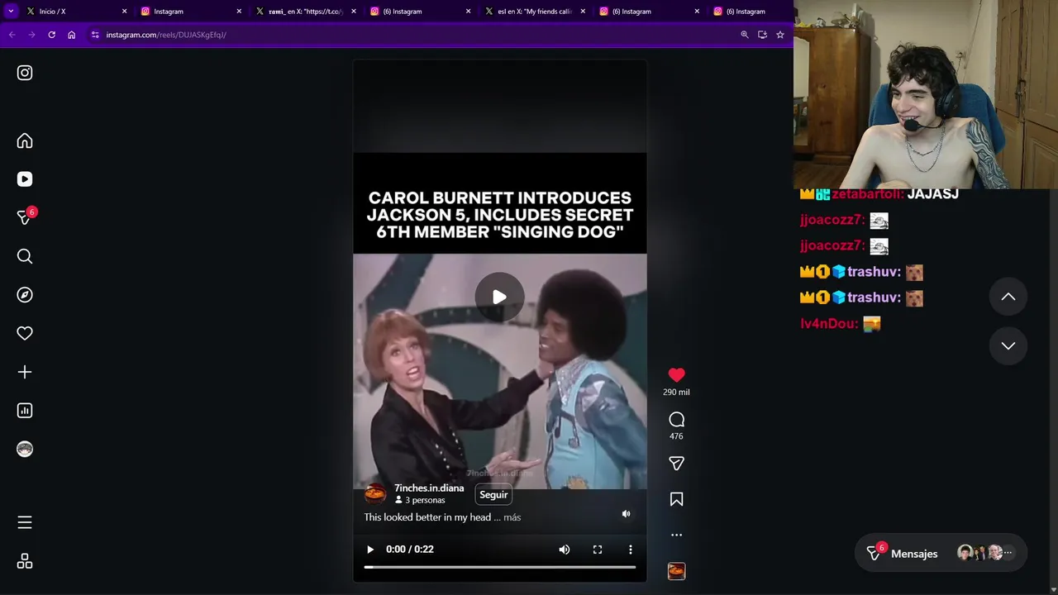View the 3 personas tagged
Viewport: 1058px width, 595px height.
[420, 500]
